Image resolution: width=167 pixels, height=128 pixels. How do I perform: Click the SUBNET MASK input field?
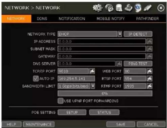102,49
